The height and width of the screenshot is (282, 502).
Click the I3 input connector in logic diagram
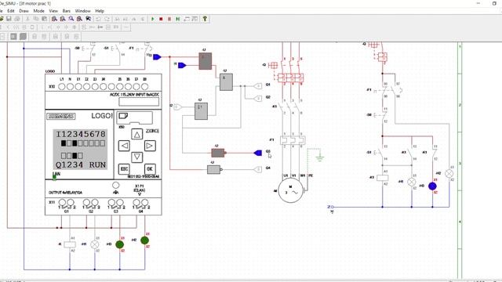click(157, 57)
